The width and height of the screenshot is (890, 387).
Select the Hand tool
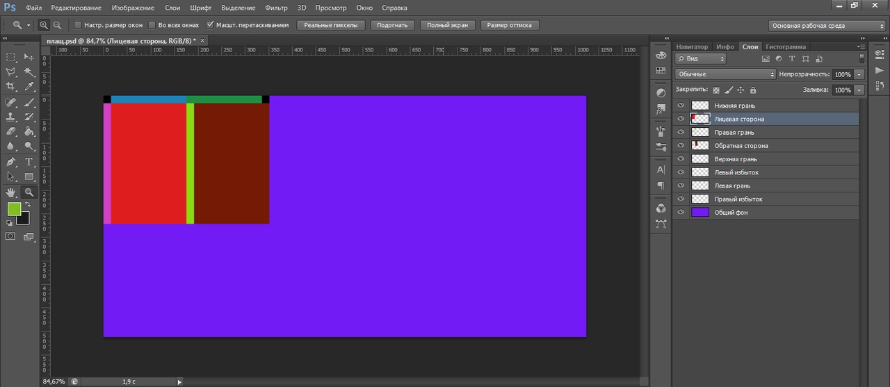tap(10, 192)
